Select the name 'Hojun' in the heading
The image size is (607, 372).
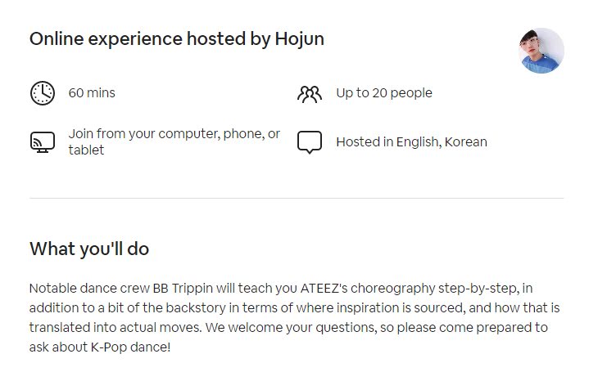[299, 38]
